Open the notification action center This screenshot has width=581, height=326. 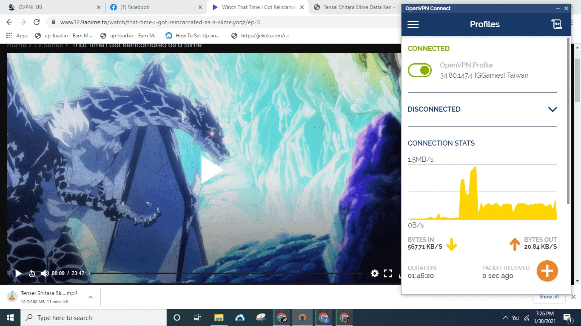(567, 318)
